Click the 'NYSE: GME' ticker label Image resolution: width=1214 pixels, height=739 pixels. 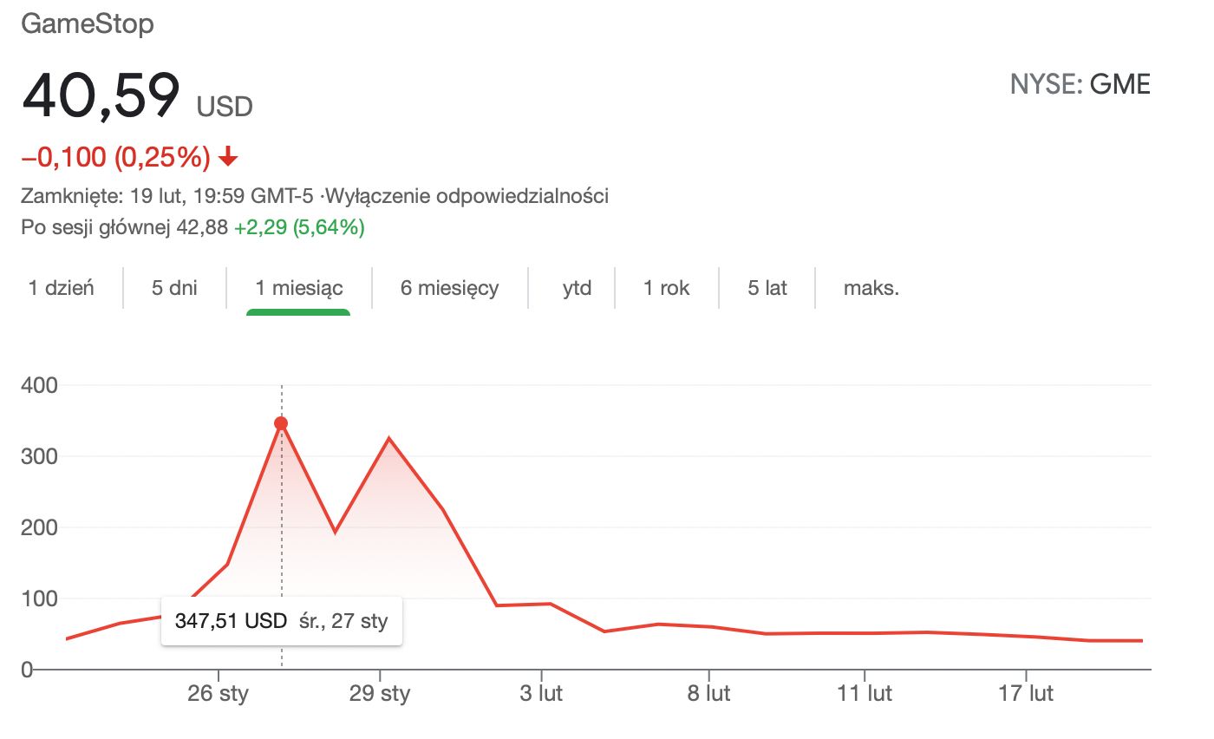[1080, 84]
